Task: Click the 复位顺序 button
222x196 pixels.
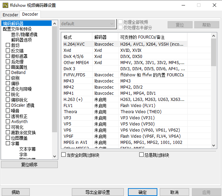Action: pos(29,165)
